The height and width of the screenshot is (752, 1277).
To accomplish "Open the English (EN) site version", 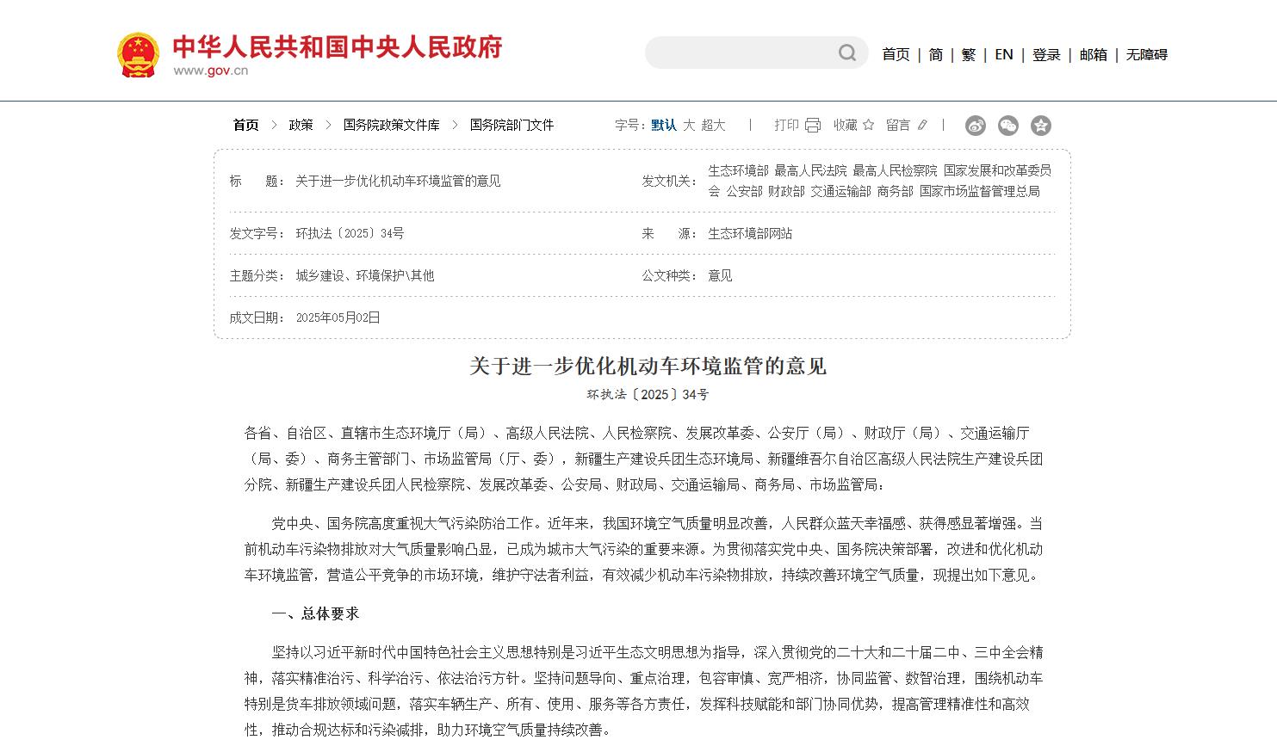I will tap(1003, 55).
